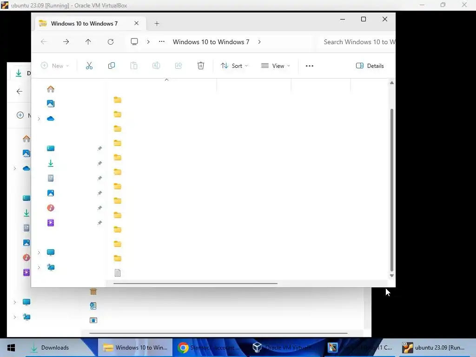The image size is (476, 357).
Task: Unpin Desktop from Quick access
Action: coord(99,148)
